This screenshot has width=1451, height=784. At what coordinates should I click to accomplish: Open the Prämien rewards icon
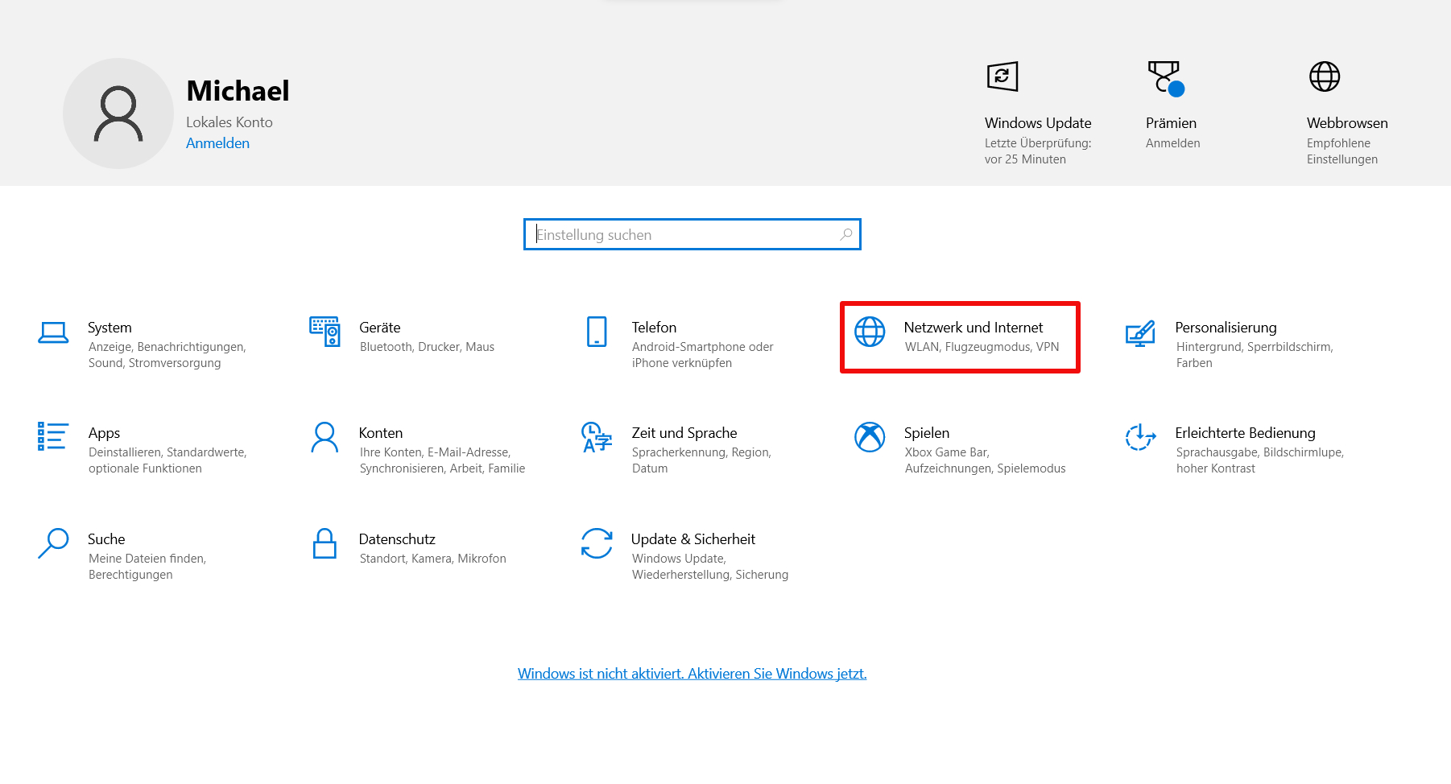1164,77
